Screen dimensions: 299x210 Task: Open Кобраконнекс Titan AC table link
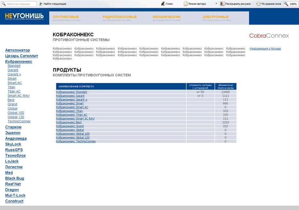[72, 115]
